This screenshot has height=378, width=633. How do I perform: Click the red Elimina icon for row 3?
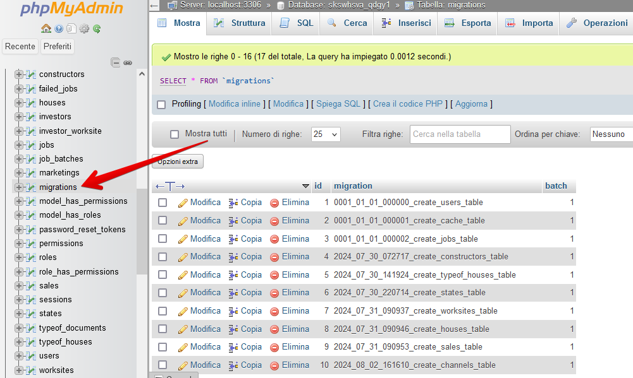point(274,239)
